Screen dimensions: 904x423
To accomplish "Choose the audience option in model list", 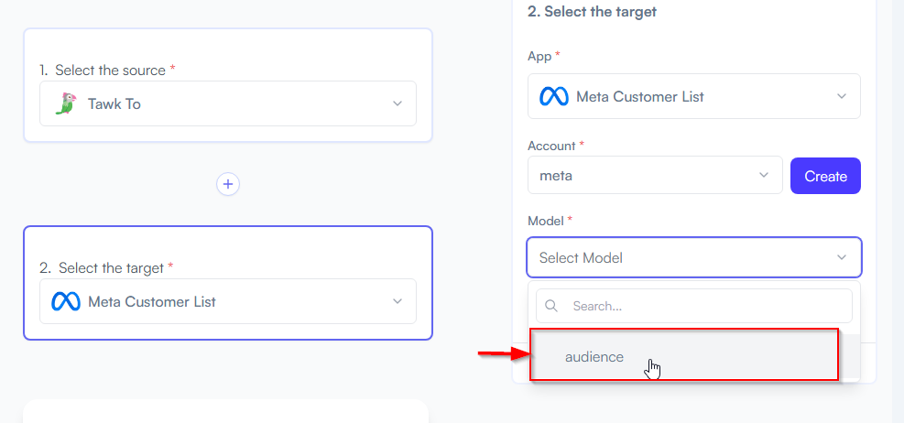I will 684,357.
